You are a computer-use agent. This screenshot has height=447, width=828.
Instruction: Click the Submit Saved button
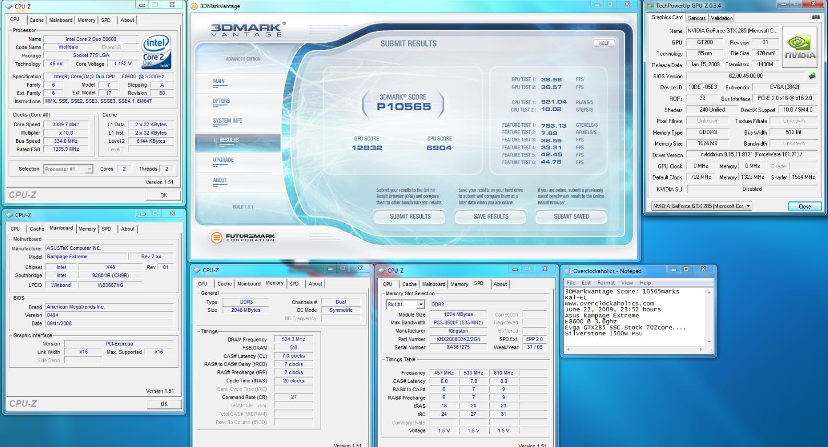[571, 216]
